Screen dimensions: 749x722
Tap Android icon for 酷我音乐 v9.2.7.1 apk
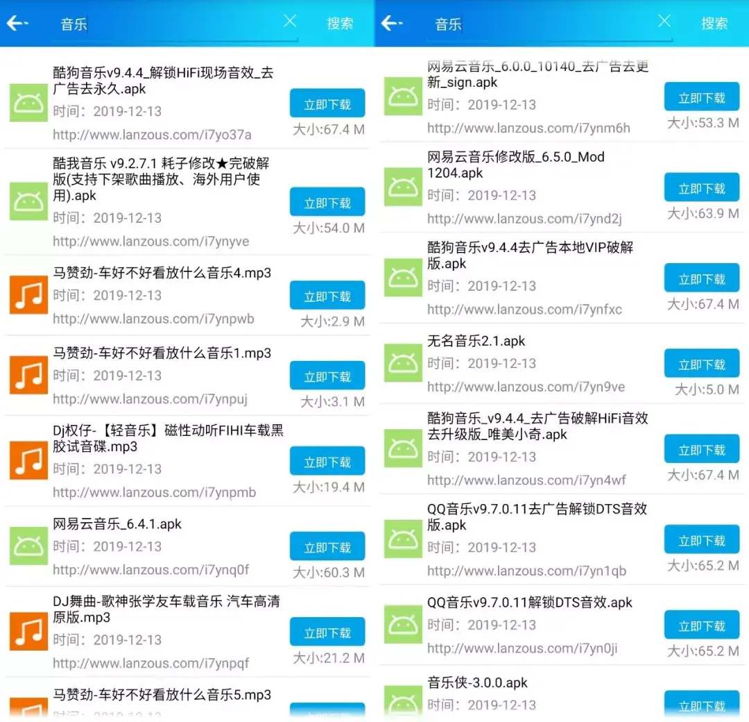click(x=28, y=201)
